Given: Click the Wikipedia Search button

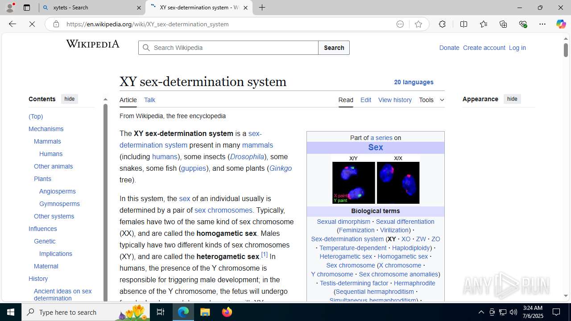Looking at the screenshot, I should tap(334, 48).
